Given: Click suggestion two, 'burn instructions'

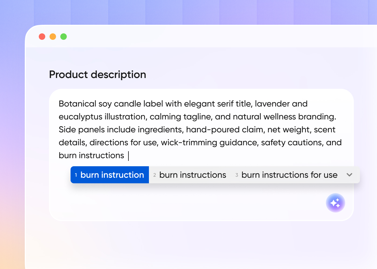Looking at the screenshot, I should 193,175.
